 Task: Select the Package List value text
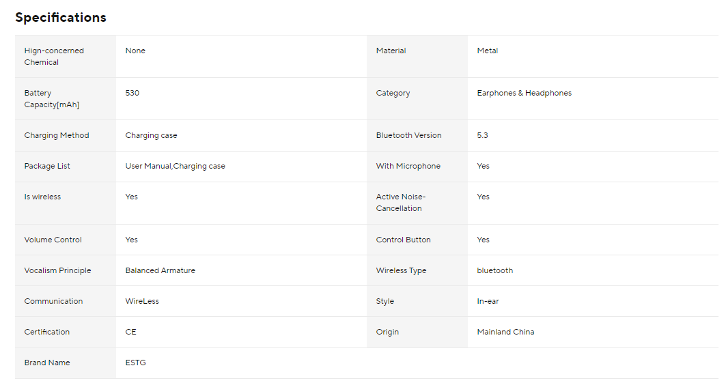click(x=175, y=166)
